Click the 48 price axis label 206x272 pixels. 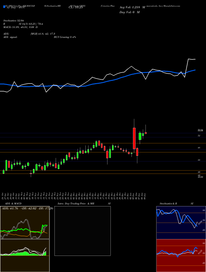199,148
